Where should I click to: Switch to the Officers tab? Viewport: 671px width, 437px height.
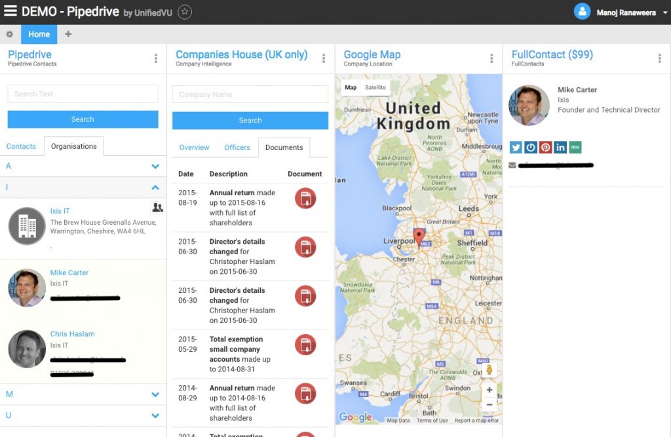[237, 147]
